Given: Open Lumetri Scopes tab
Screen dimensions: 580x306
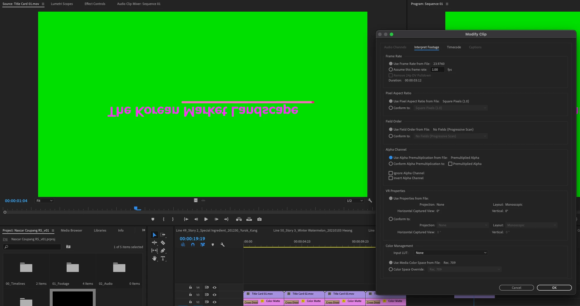Looking at the screenshot, I should pos(62,4).
